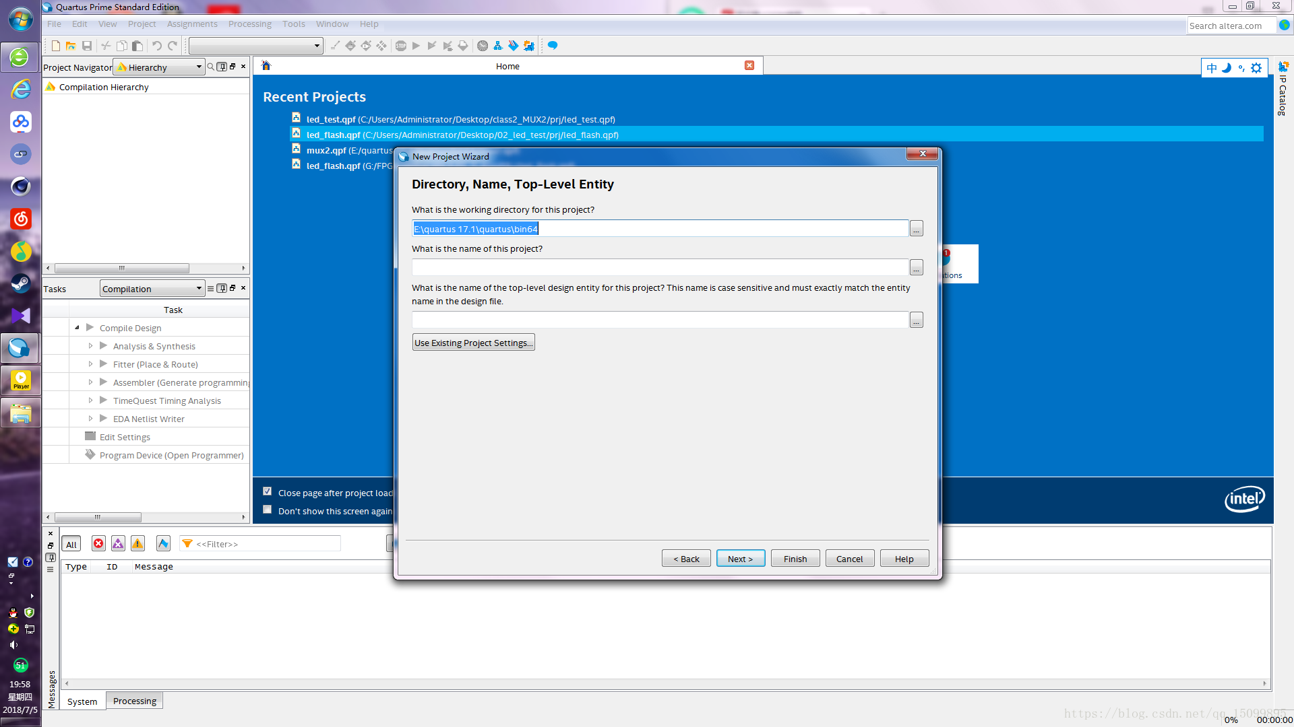
Task: Filter messages by errors red icon
Action: (98, 544)
